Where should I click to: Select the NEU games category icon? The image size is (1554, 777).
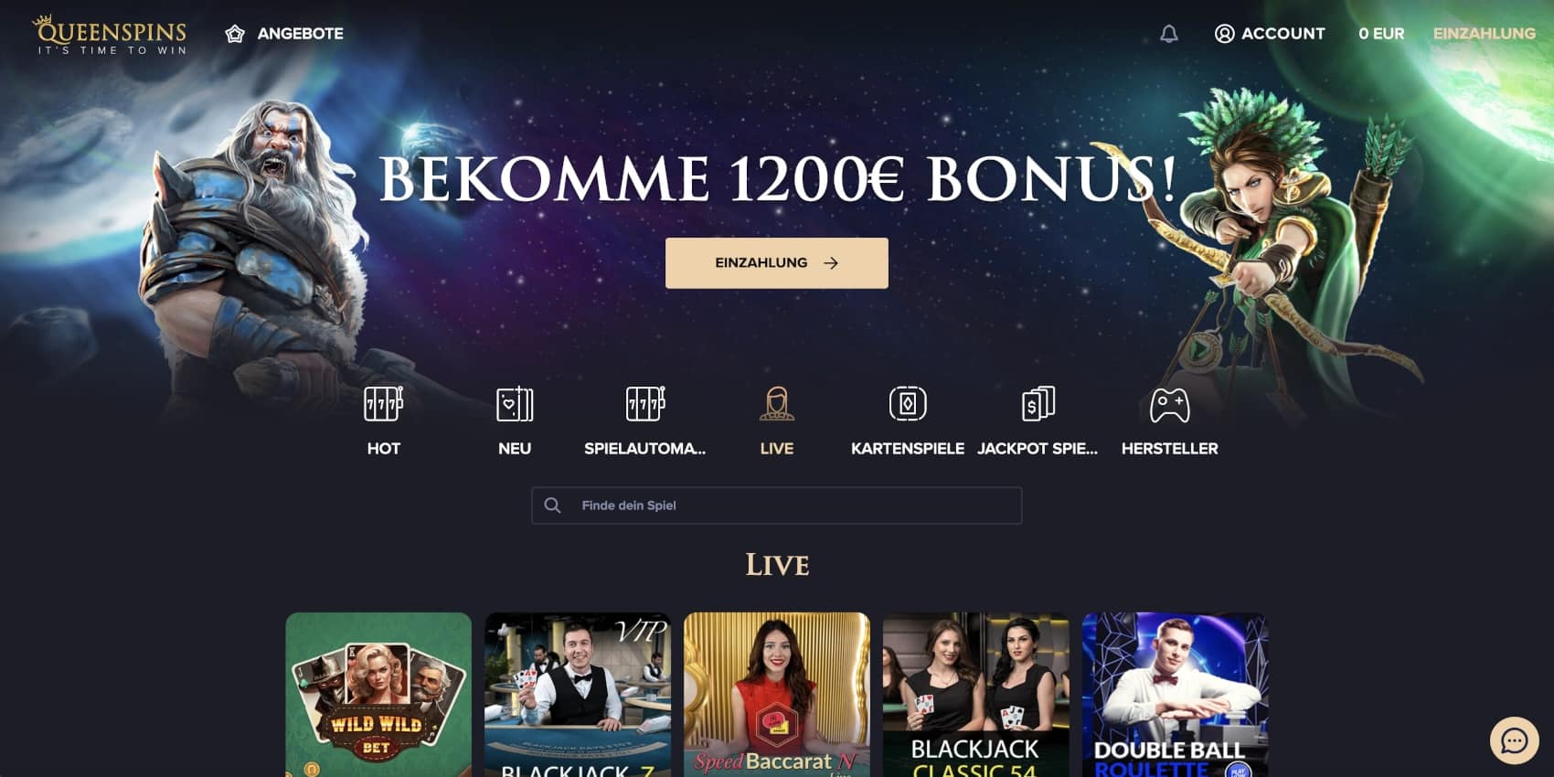point(515,403)
